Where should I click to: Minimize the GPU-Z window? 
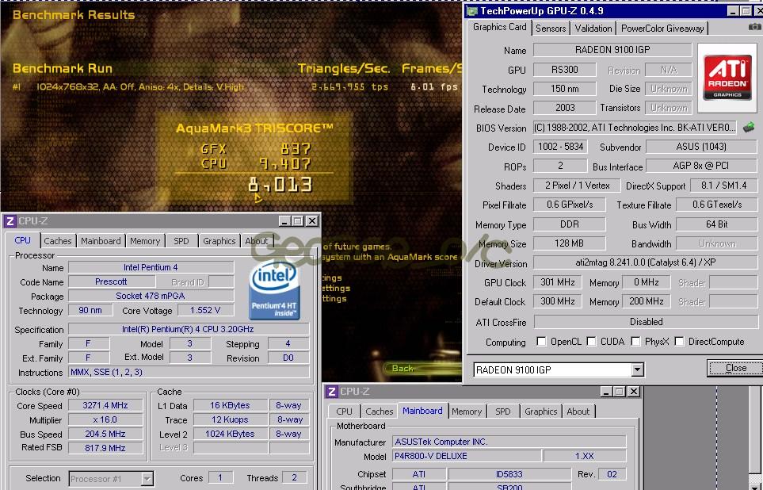(x=734, y=11)
